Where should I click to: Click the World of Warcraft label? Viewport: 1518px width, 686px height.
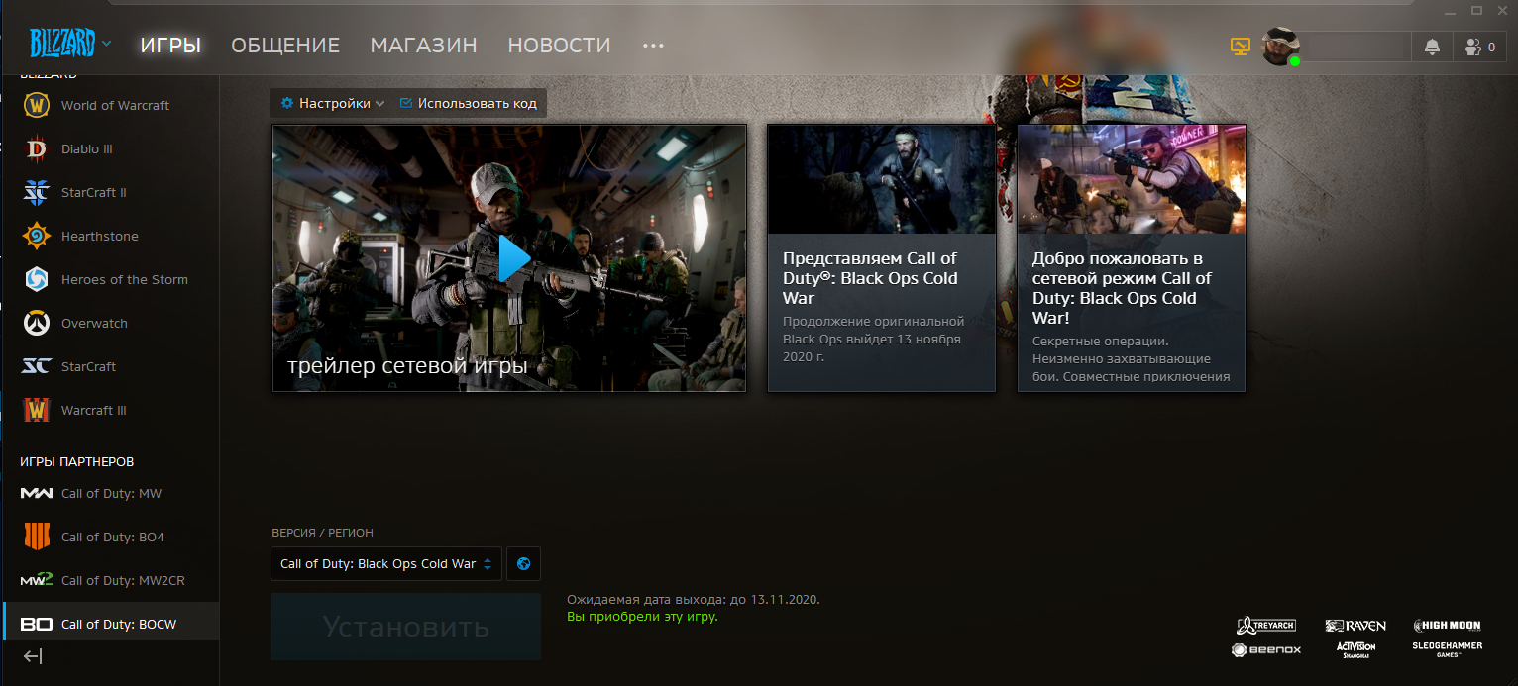(115, 105)
